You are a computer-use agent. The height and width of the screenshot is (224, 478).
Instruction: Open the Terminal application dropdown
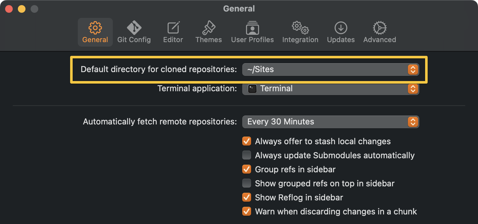[413, 89]
